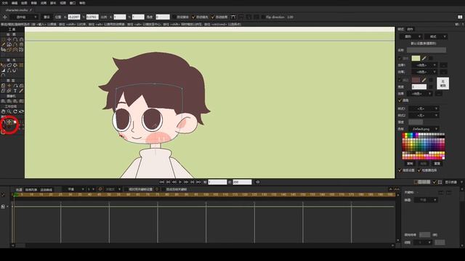
Task: Click the reset button in options bar
Action: pyautogui.click(x=46, y=17)
